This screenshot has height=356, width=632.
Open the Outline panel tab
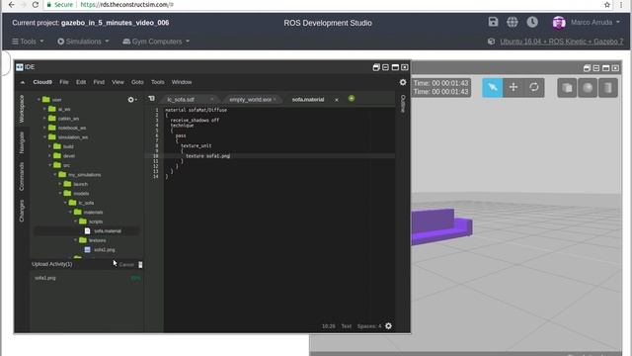[403, 104]
